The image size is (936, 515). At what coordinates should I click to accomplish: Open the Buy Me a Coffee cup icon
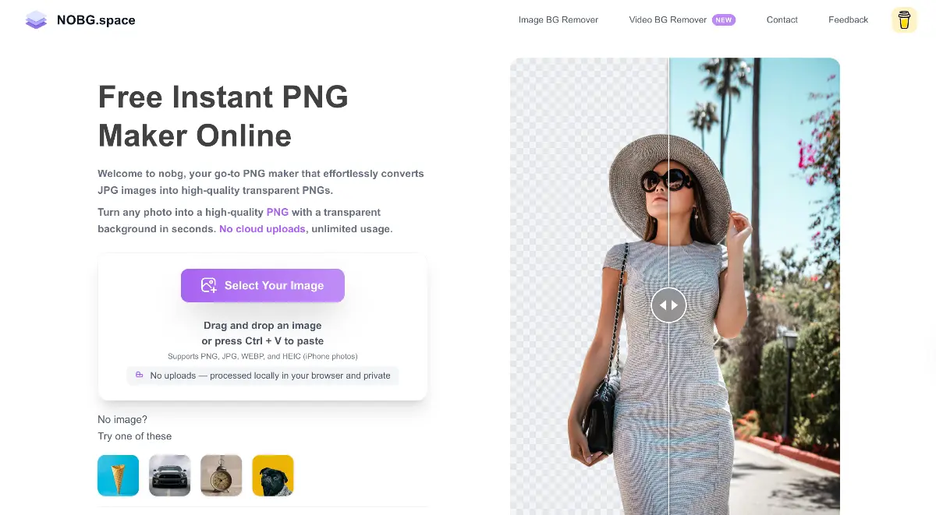(x=904, y=20)
